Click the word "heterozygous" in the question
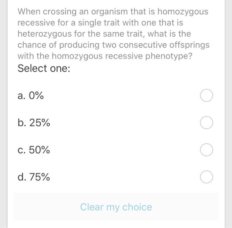This screenshot has width=232, height=228. 44,34
